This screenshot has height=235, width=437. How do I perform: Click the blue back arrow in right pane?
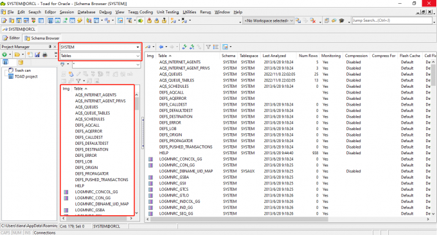(x=161, y=47)
